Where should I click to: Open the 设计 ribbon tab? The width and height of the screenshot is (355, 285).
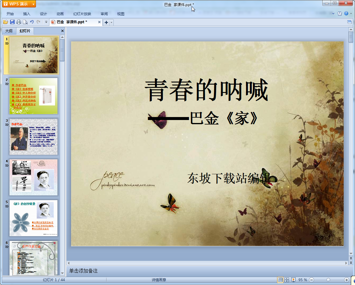pyautogui.click(x=43, y=14)
